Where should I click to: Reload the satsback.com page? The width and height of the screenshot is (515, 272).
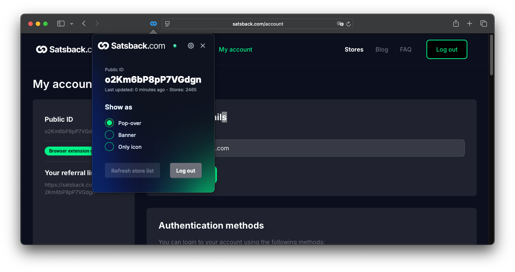tap(349, 24)
